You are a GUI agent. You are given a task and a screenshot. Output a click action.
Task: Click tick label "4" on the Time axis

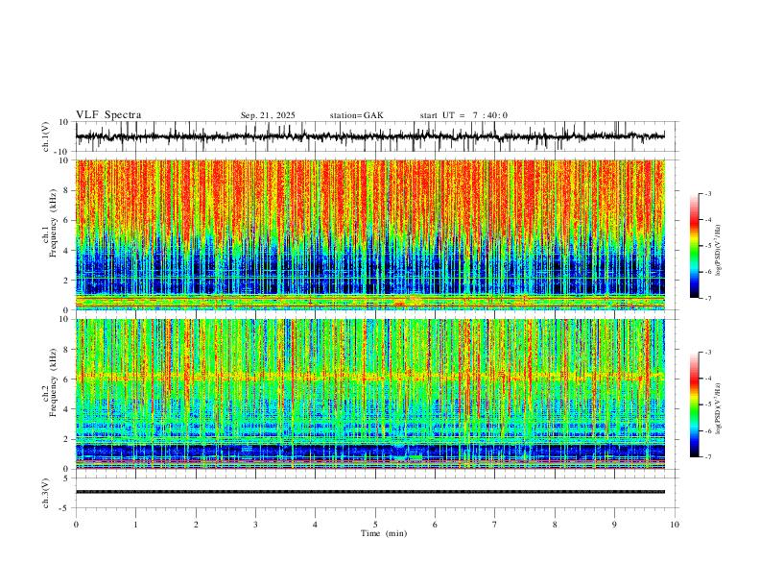click(315, 525)
